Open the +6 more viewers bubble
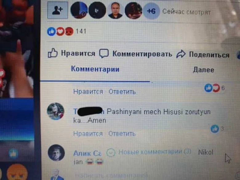Viewport: 240px width, 180px height. (151, 11)
